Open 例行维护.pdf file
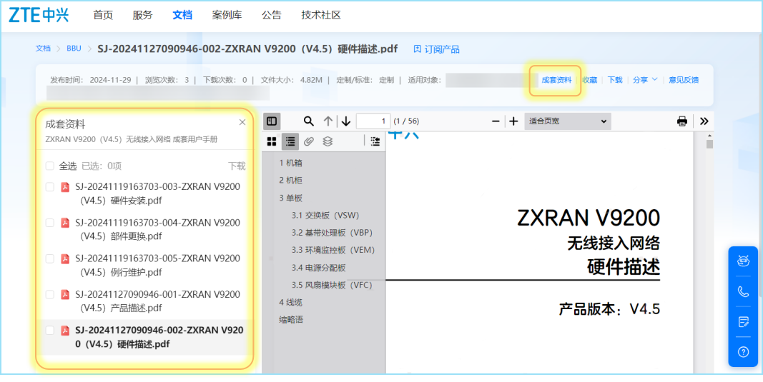 click(x=157, y=266)
